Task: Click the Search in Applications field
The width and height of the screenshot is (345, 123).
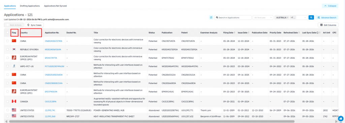Action: [x=233, y=18]
